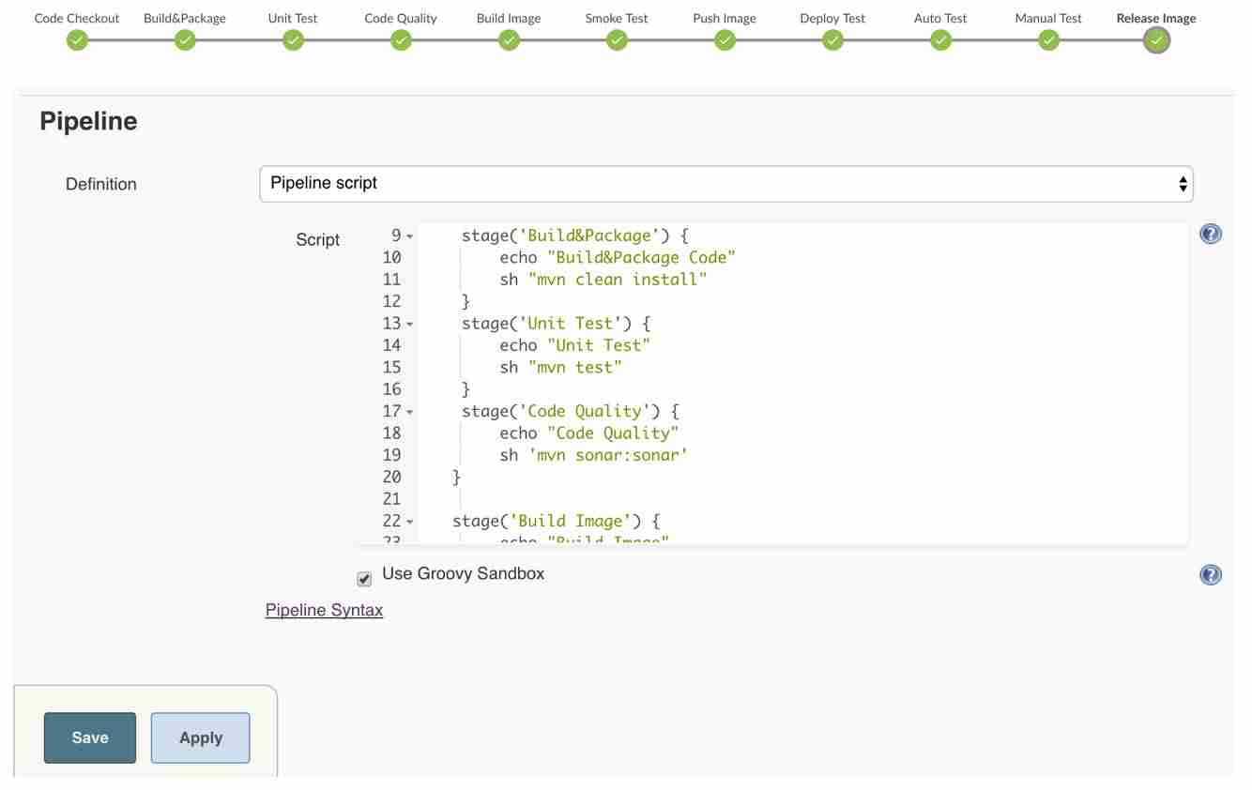Viewport: 1252px width, 790px height.
Task: Select the Build&Package stage checkmark icon
Action: click(x=185, y=40)
